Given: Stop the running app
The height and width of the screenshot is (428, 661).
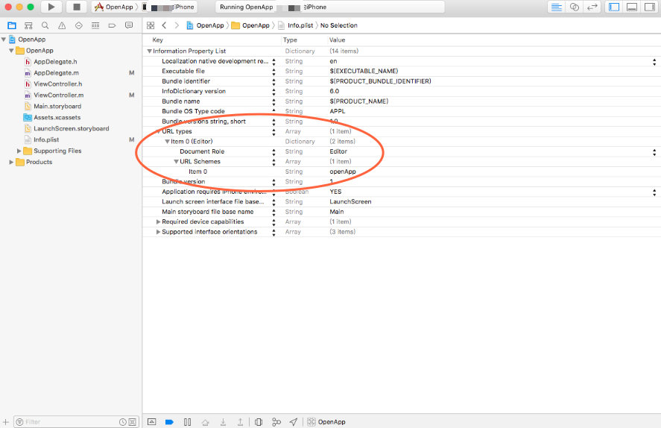Looking at the screenshot, I should coord(76,7).
